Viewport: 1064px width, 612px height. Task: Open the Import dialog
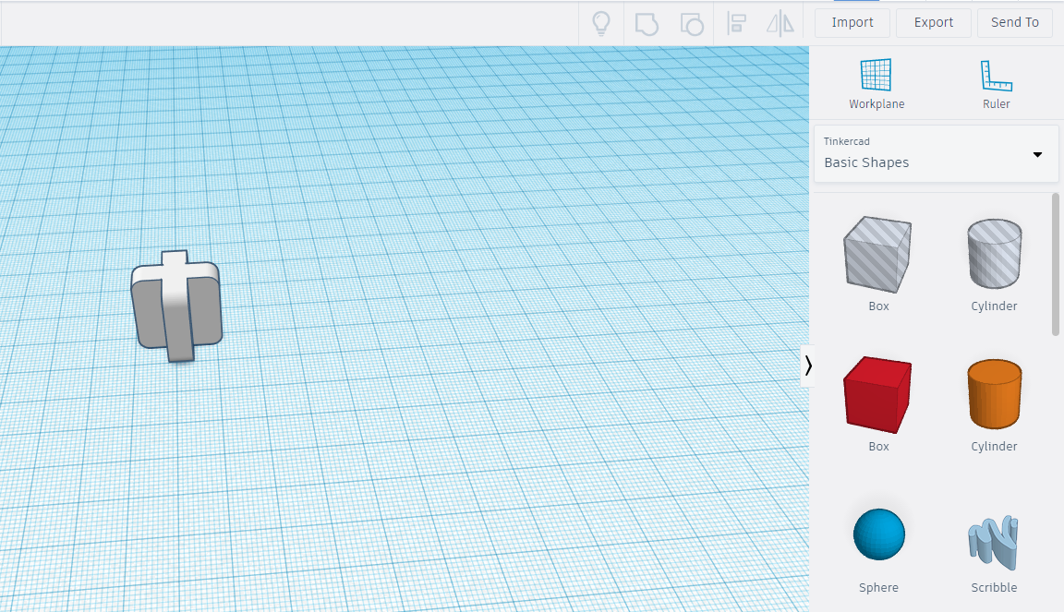coord(852,22)
